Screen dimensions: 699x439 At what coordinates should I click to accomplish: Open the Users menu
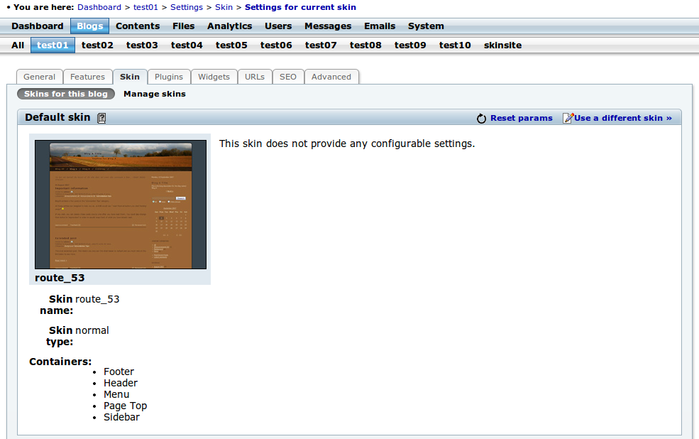(x=278, y=26)
